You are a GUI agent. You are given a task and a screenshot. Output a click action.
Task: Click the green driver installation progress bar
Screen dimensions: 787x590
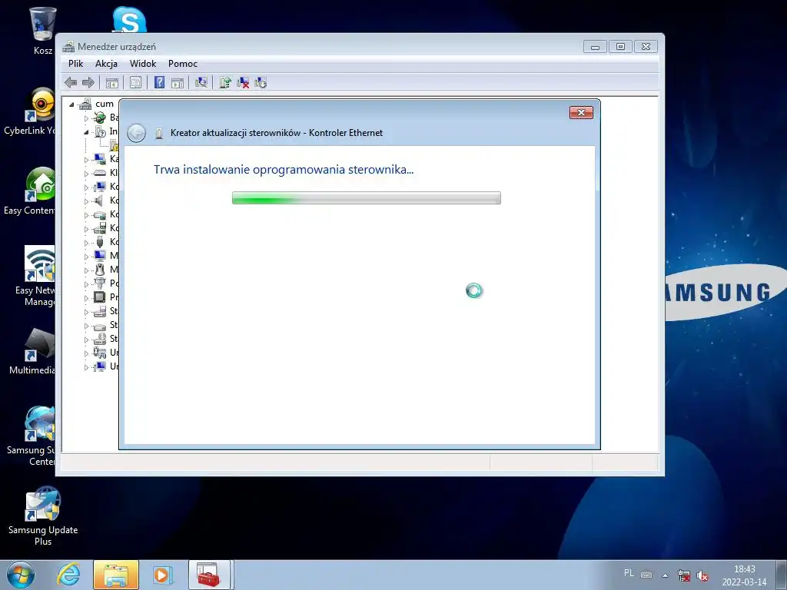367,197
